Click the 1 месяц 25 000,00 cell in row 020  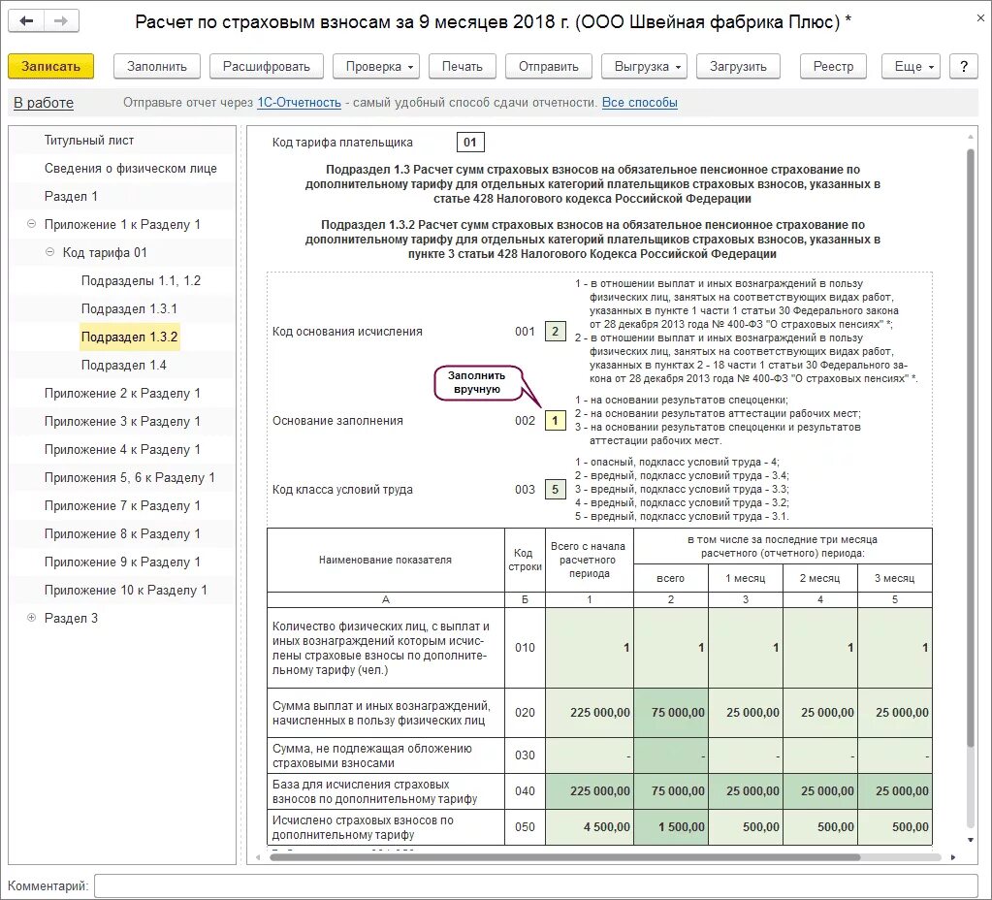pos(746,713)
